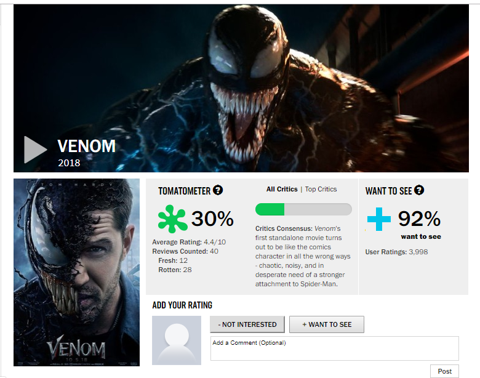Click the User Ratings: 3,998 text
The height and width of the screenshot is (378, 480).
(396, 252)
